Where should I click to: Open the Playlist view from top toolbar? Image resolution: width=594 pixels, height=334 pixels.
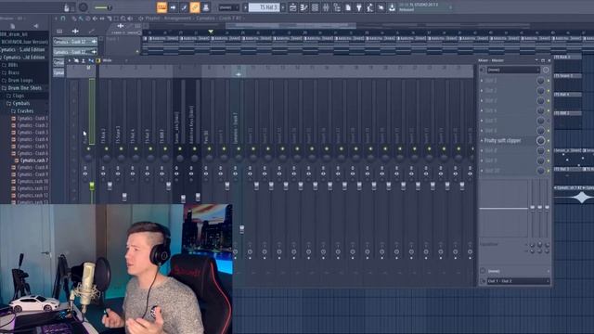click(x=293, y=7)
